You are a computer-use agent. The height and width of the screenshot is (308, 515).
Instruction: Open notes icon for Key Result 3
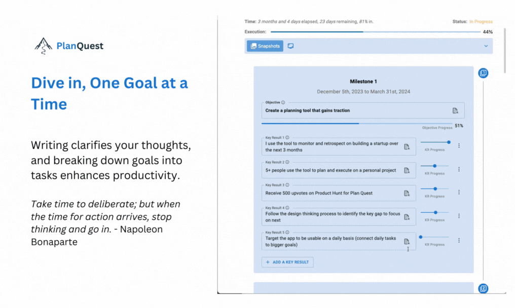tap(407, 194)
